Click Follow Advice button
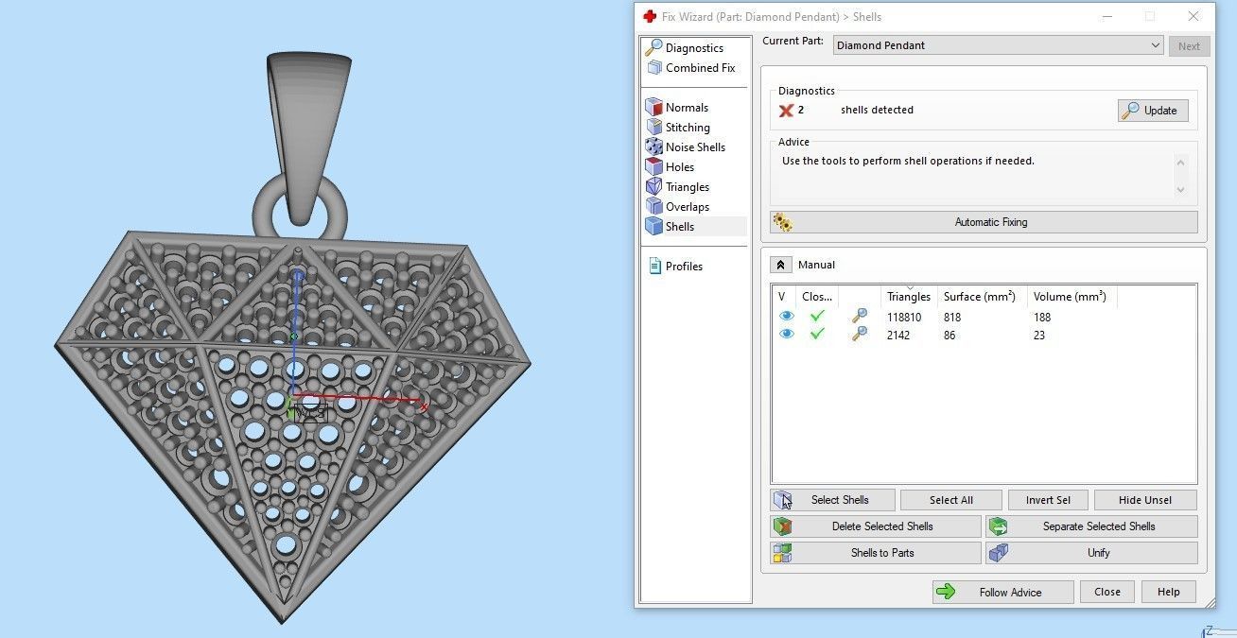Image resolution: width=1237 pixels, height=638 pixels. (1002, 593)
